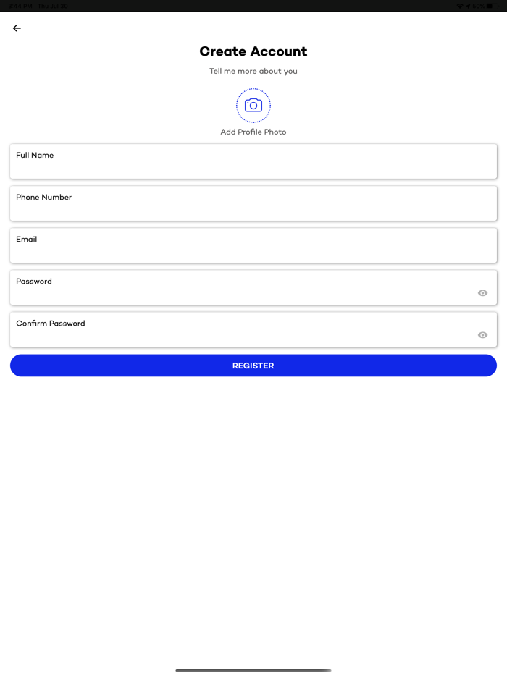Screen dimensions: 507x676
Task: Click the battery indicator in status bar
Action: [x=493, y=6]
